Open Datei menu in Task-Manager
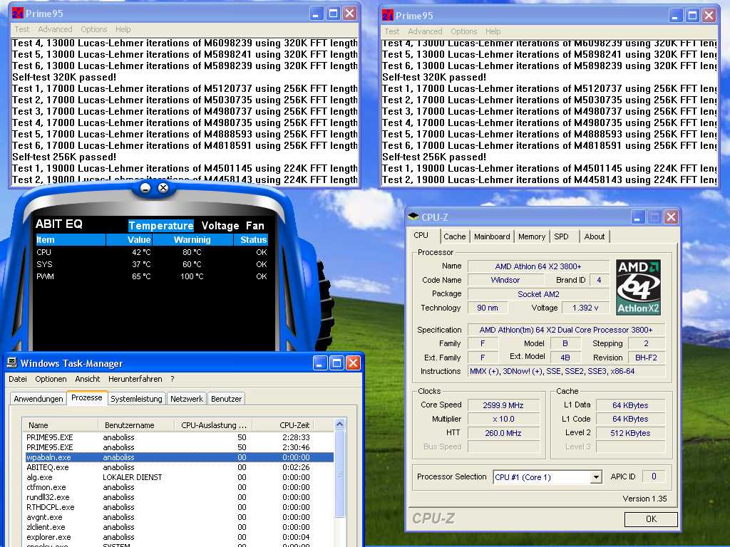The width and height of the screenshot is (730, 547). pyautogui.click(x=18, y=379)
